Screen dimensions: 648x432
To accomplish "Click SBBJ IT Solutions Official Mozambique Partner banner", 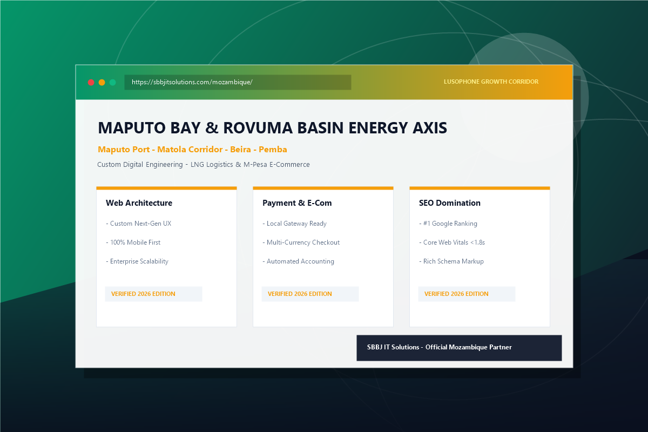I will pyautogui.click(x=459, y=348).
